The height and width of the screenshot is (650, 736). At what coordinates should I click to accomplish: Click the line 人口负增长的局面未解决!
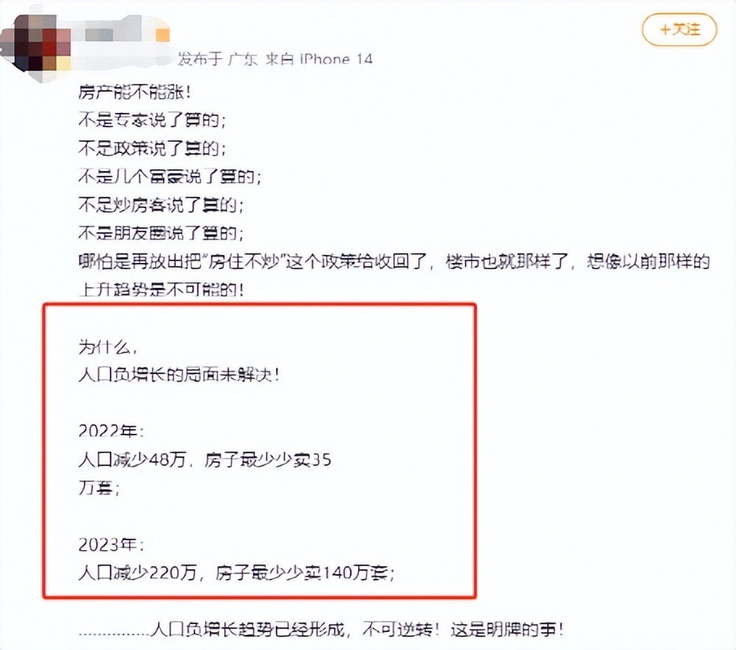point(179,375)
